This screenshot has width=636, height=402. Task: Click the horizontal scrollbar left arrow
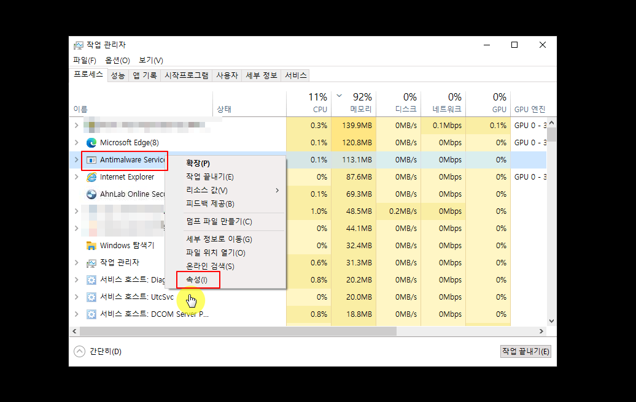(x=74, y=331)
